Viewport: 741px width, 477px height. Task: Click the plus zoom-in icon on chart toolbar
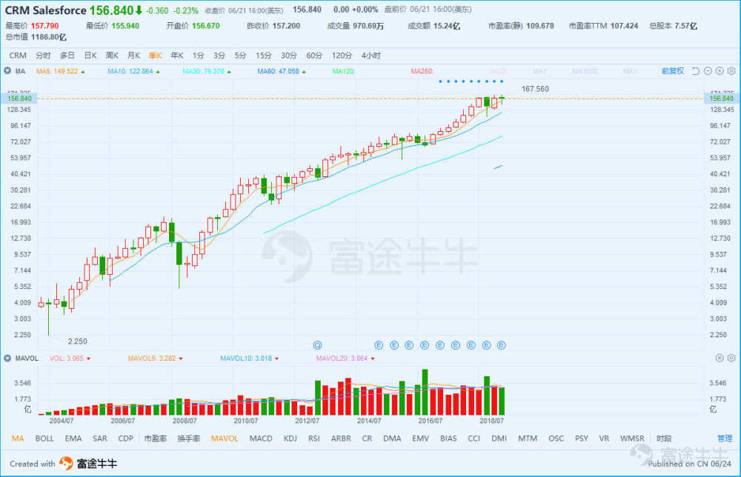coord(720,71)
